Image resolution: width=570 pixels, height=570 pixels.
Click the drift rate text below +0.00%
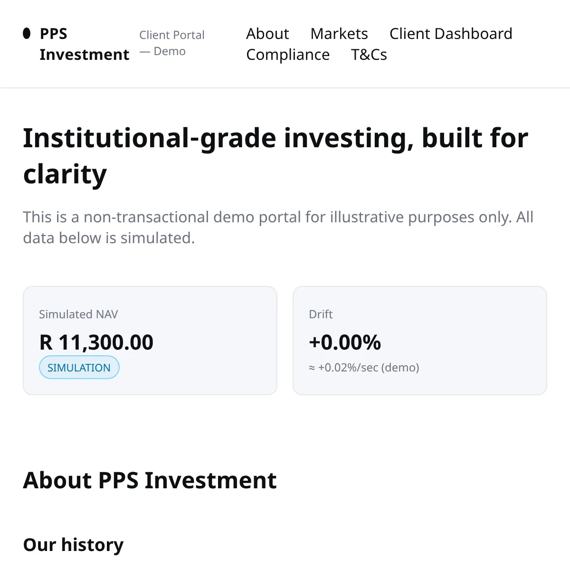pyautogui.click(x=364, y=367)
